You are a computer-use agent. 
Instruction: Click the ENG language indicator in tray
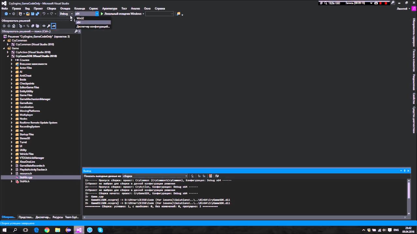pyautogui.click(x=396, y=230)
